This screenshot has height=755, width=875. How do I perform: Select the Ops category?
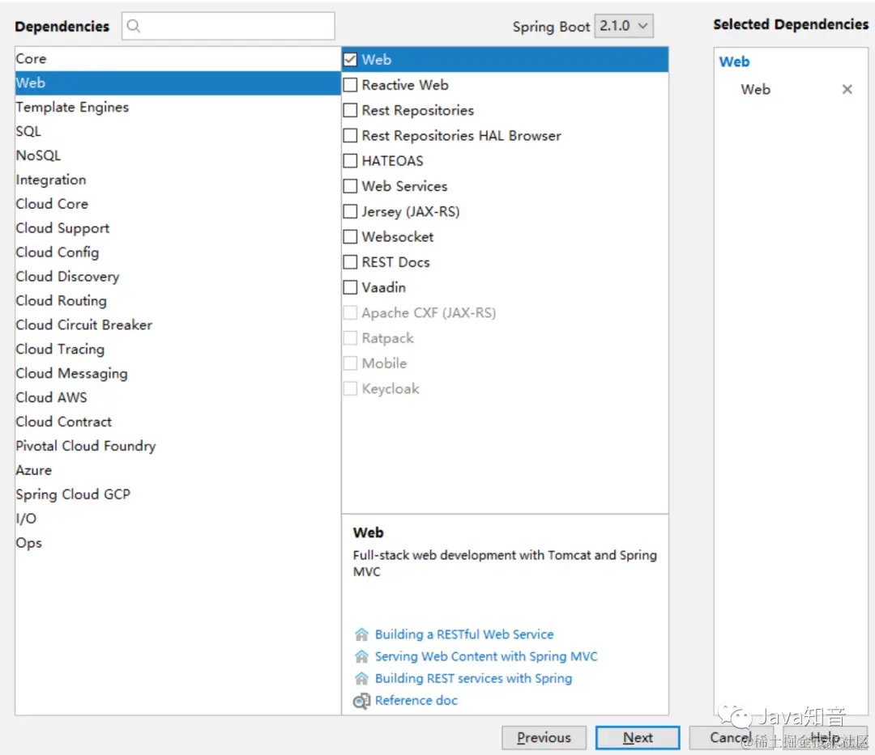tap(178, 543)
